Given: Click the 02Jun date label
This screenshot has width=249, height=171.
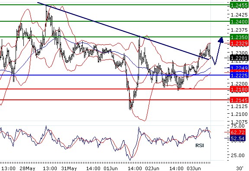Looking at the screenshot, I should click(x=152, y=168).
